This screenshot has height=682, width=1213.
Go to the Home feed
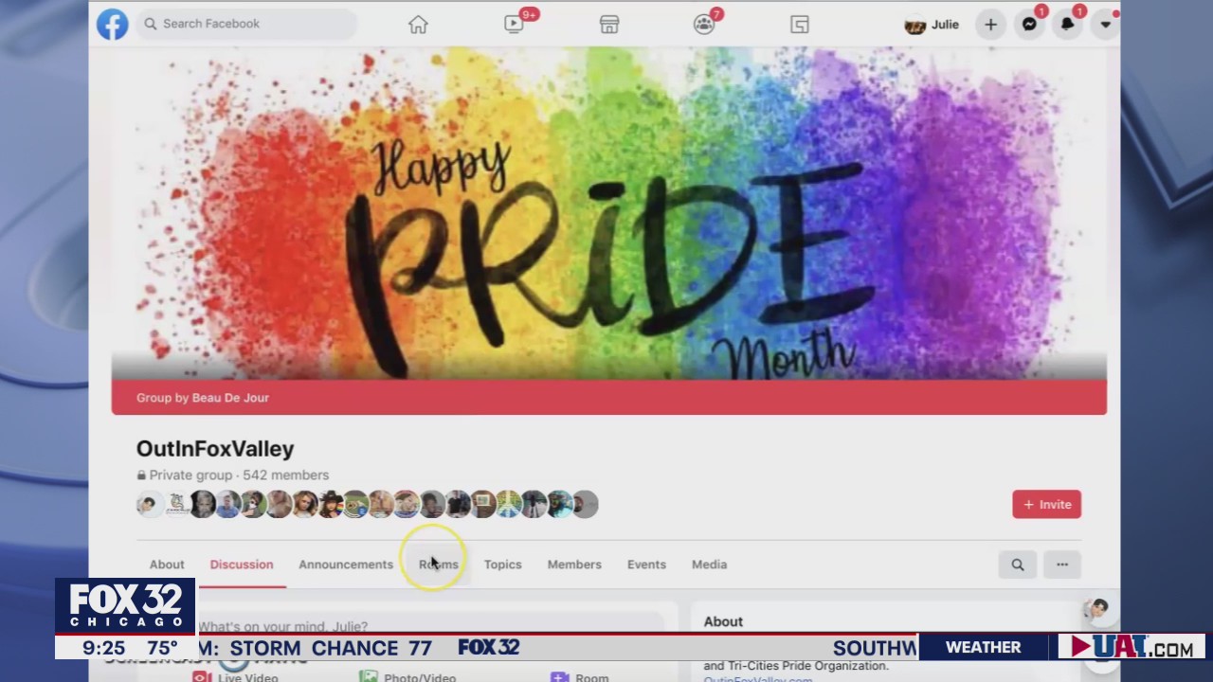click(418, 24)
